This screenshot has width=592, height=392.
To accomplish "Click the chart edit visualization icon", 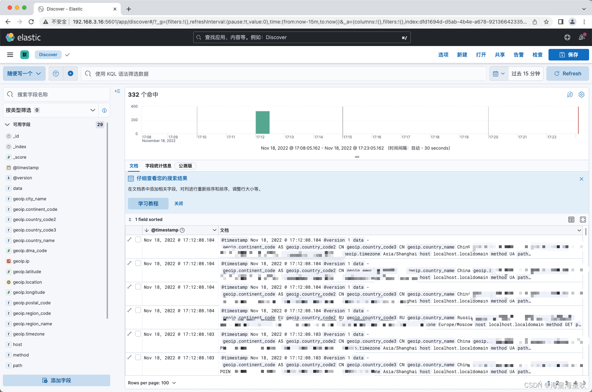I will click(x=570, y=95).
